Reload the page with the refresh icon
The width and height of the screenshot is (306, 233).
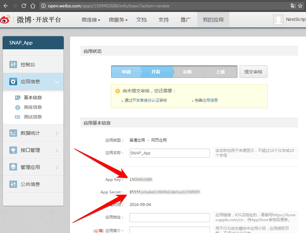24,6
